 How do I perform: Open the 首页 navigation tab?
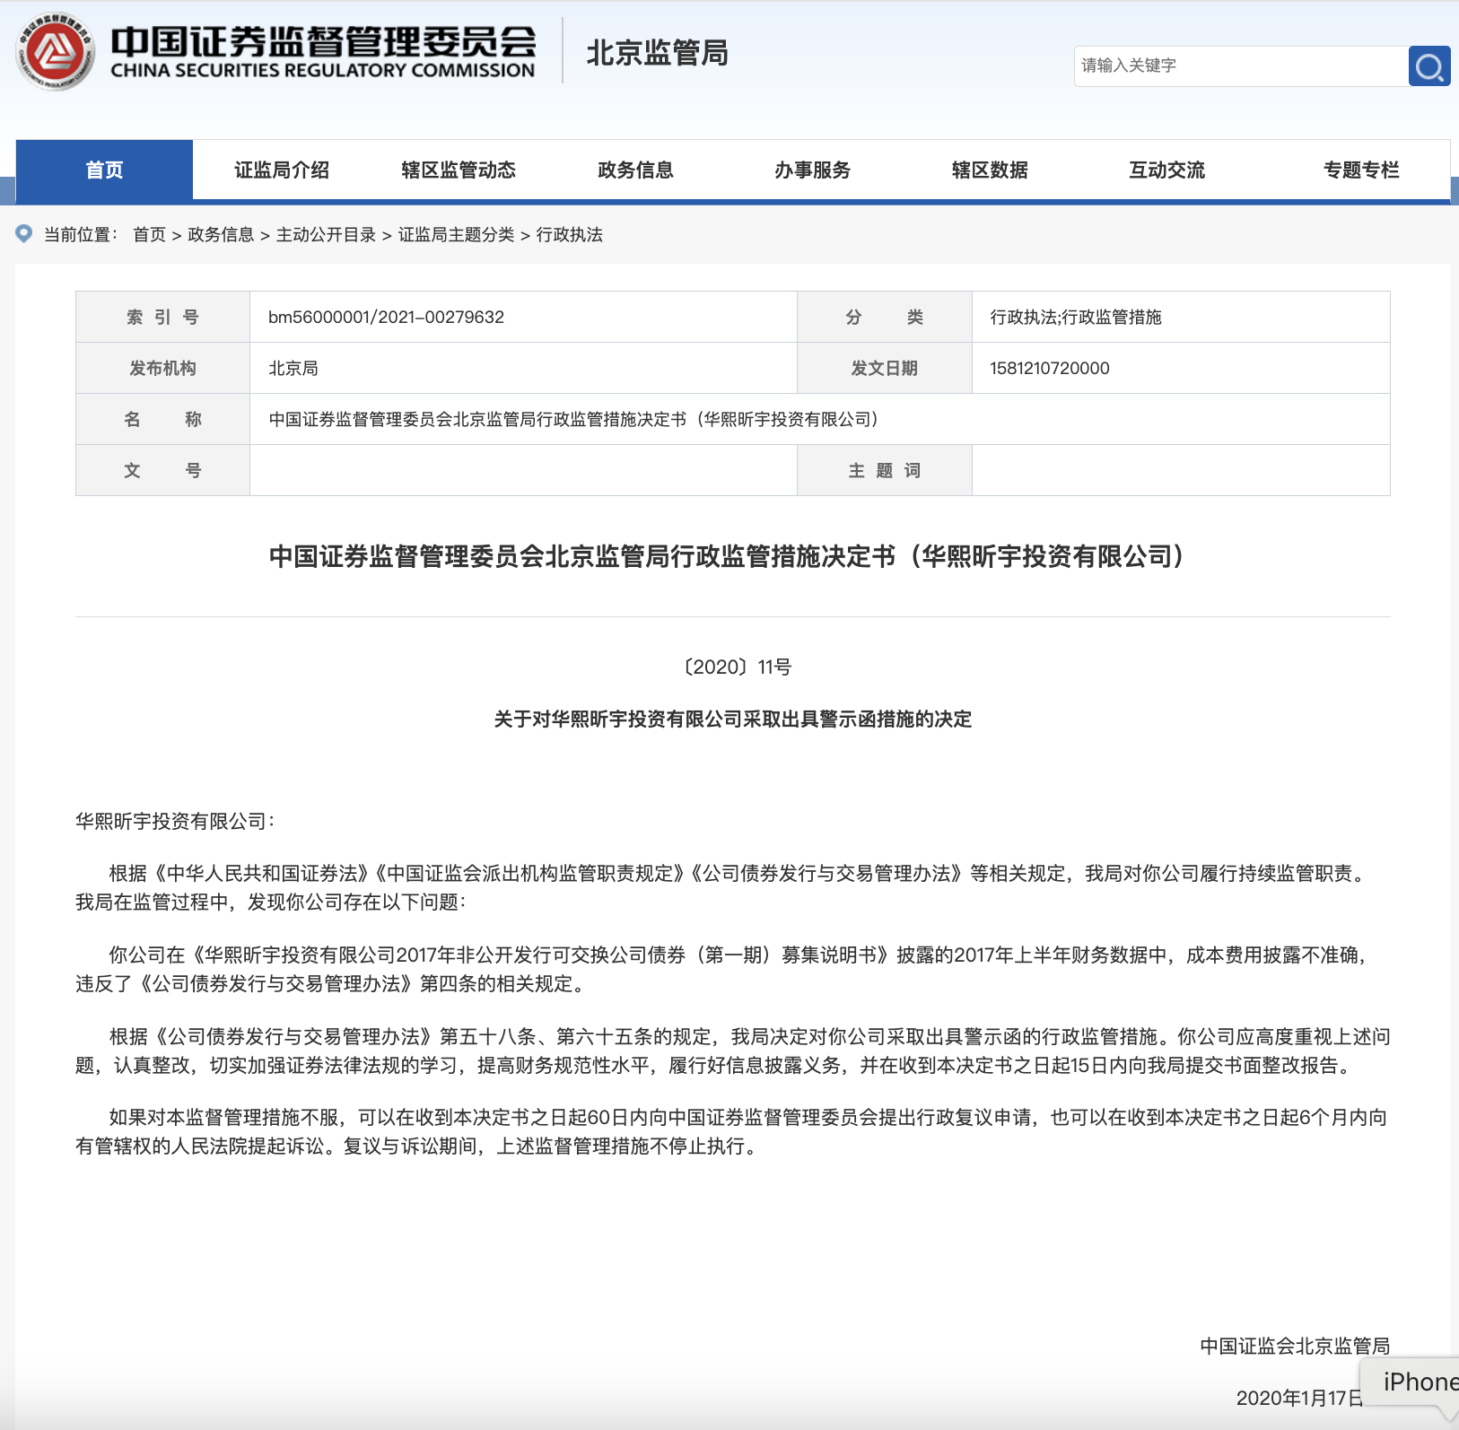point(104,170)
